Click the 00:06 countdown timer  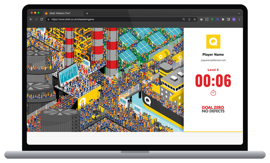coord(213,80)
